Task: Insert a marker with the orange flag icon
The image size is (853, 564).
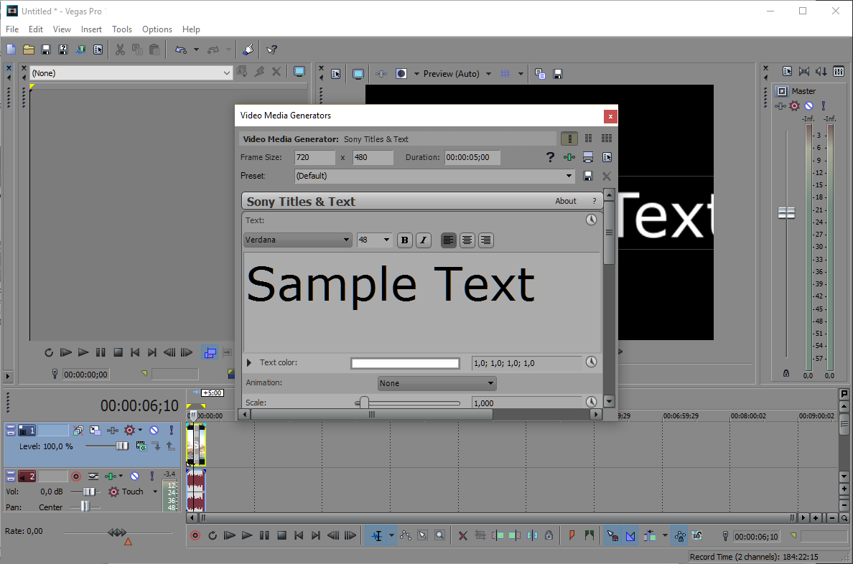Action: 572,536
